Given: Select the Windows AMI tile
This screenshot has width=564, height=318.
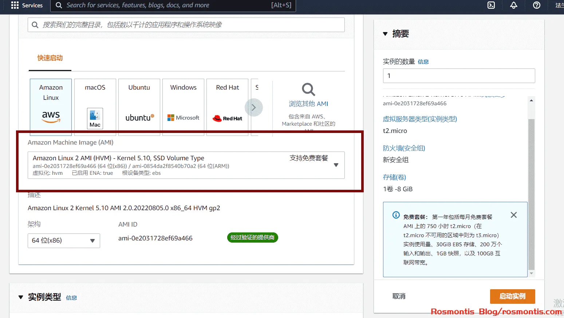Looking at the screenshot, I should click(183, 107).
